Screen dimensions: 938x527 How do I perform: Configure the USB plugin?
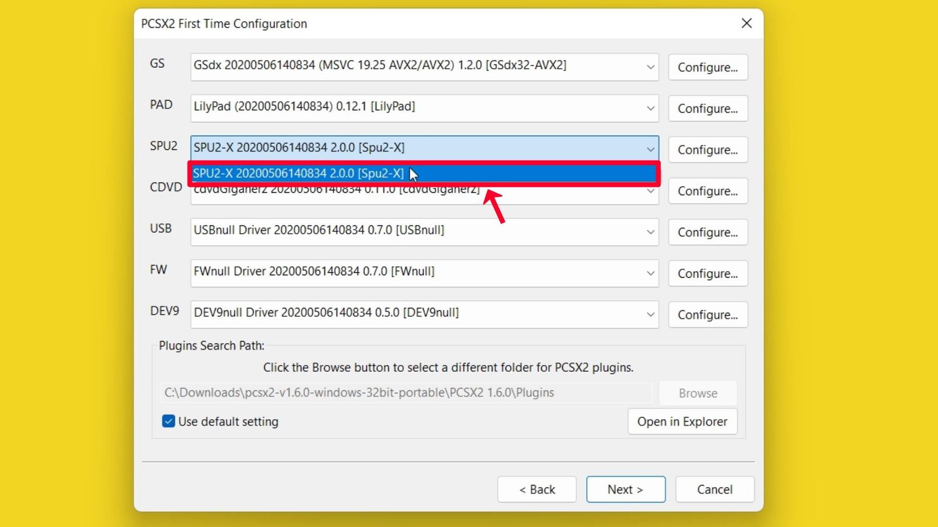(708, 232)
